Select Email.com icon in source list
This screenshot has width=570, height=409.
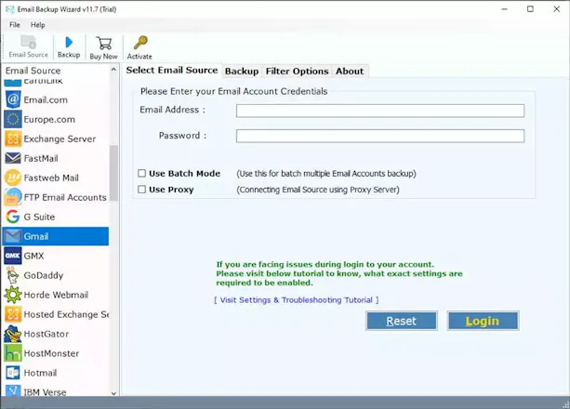[13, 99]
